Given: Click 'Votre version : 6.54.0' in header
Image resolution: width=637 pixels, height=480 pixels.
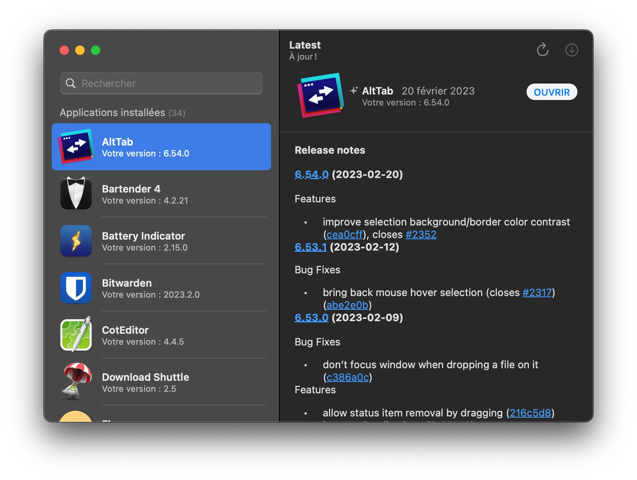Looking at the screenshot, I should pos(405,103).
